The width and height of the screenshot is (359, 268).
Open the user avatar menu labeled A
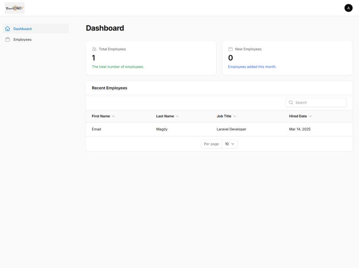point(348,8)
